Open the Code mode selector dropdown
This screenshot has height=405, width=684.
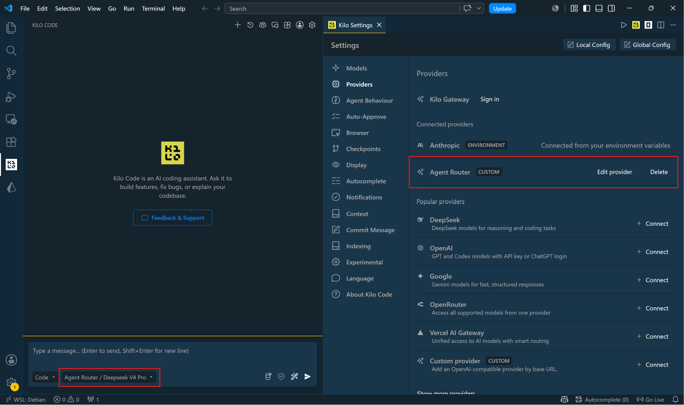pos(45,377)
